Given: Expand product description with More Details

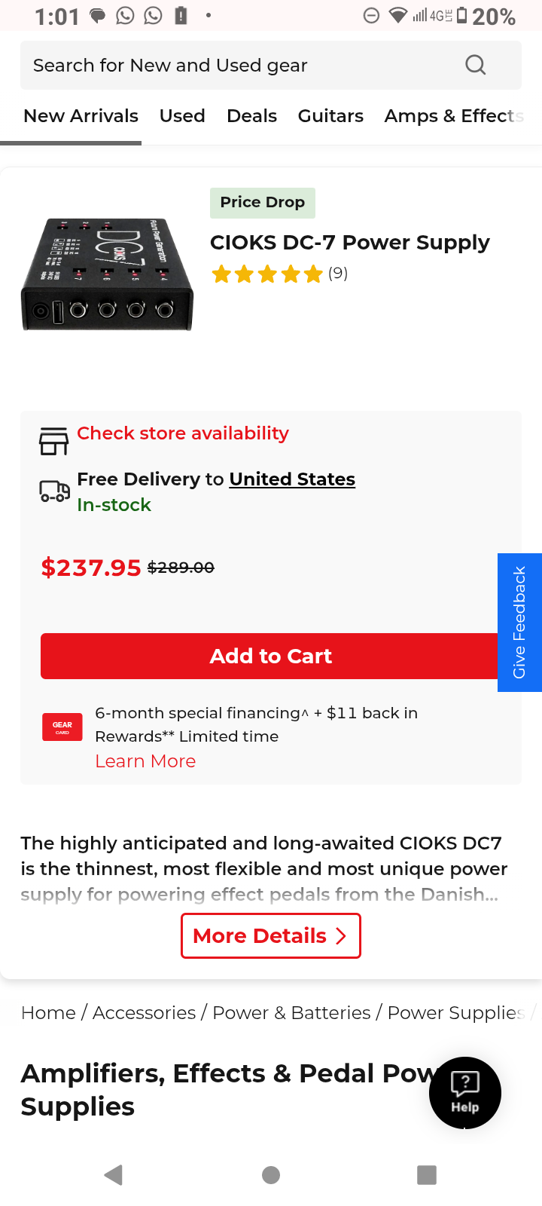Looking at the screenshot, I should click(271, 935).
